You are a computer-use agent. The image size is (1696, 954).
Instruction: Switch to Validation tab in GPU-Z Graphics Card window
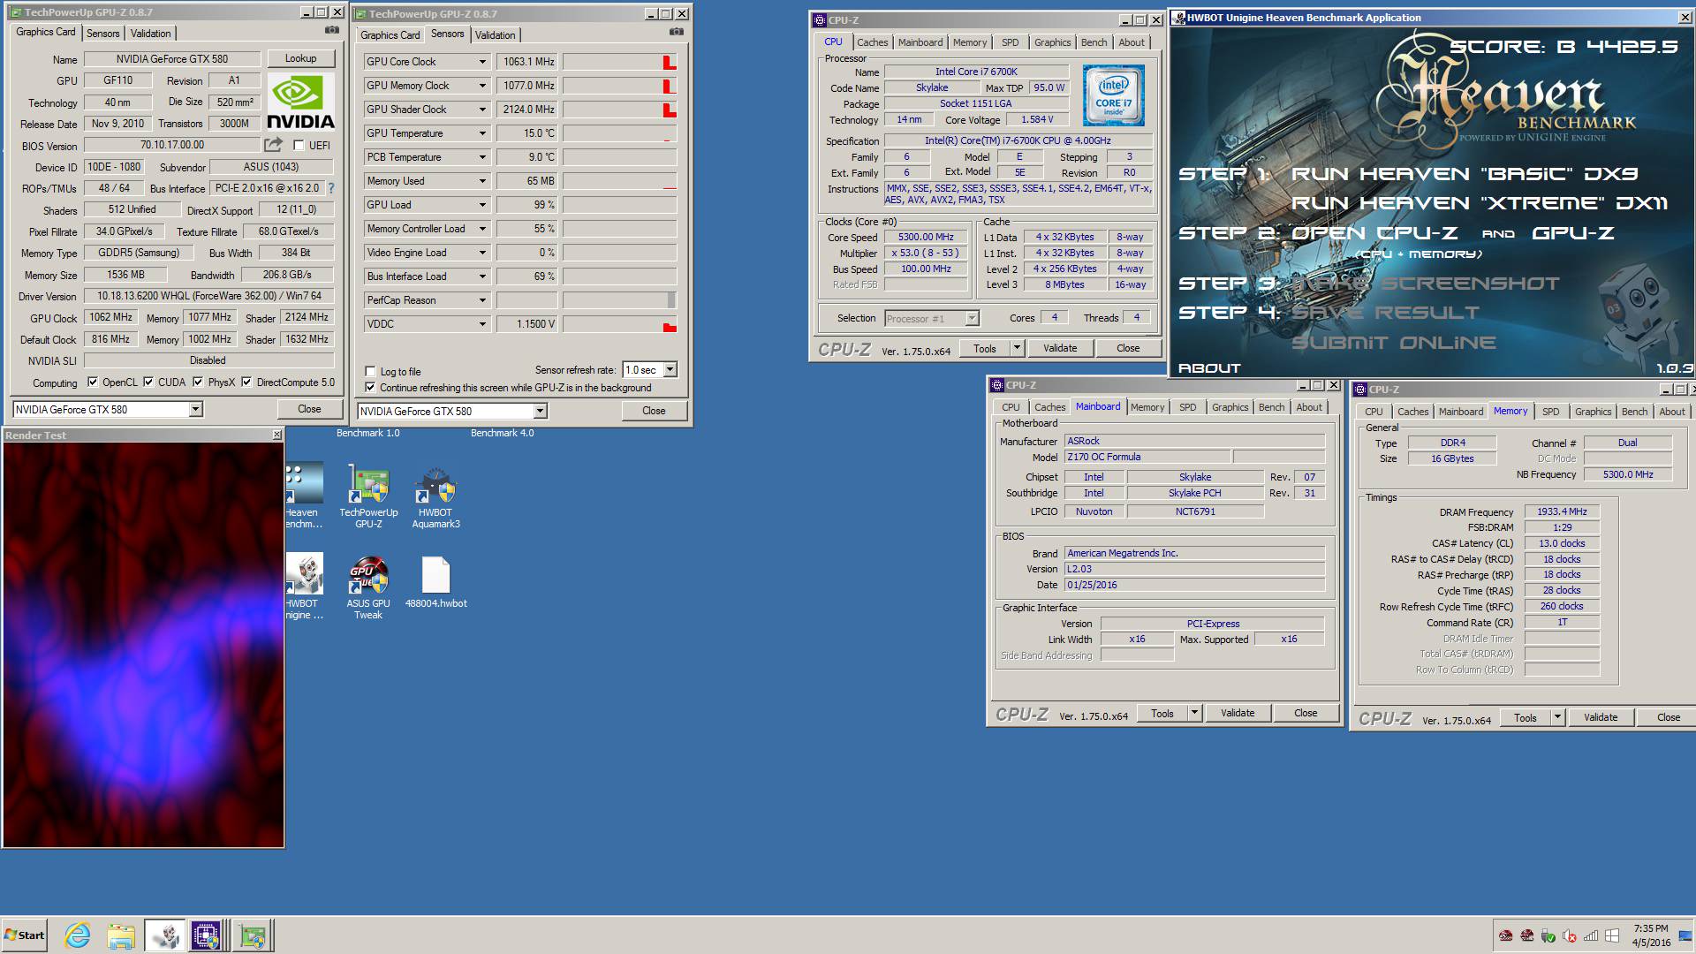point(151,34)
